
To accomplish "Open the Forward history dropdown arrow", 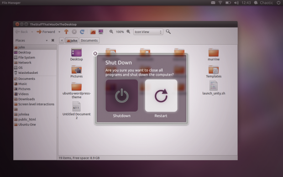I will (x=59, y=32).
